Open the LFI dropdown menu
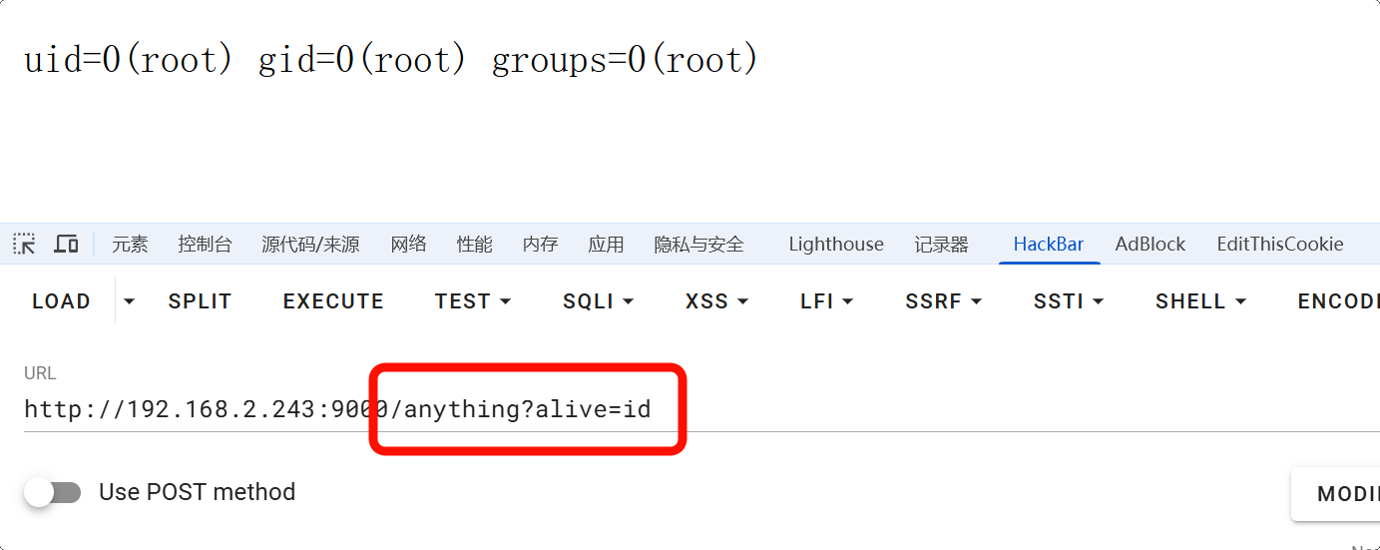Viewport: 1380px width, 550px height. click(x=826, y=301)
